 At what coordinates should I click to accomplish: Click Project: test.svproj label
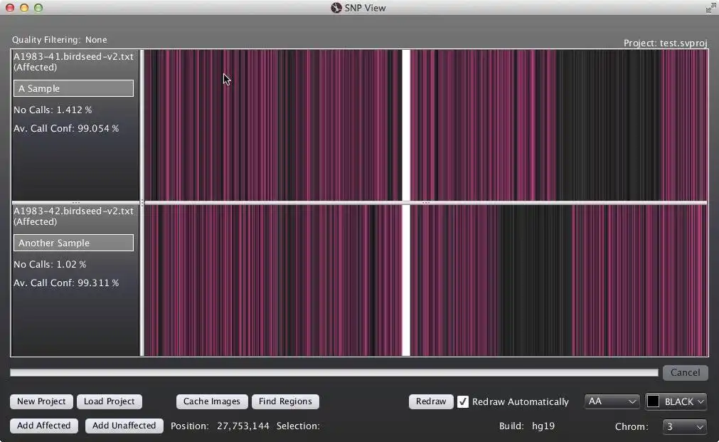[x=665, y=43]
